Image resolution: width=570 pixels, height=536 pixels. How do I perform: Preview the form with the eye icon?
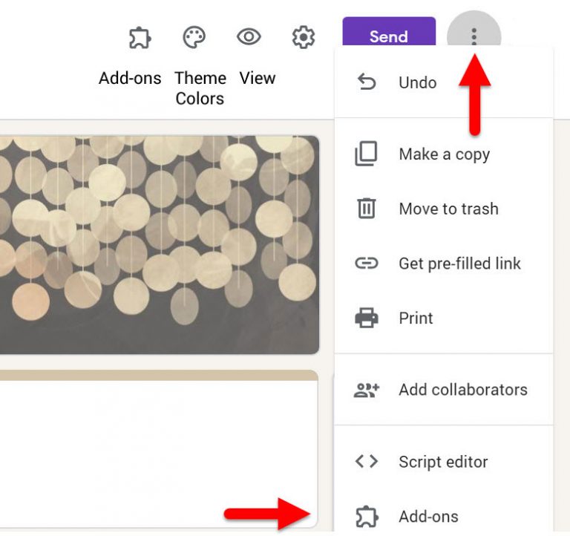click(249, 37)
